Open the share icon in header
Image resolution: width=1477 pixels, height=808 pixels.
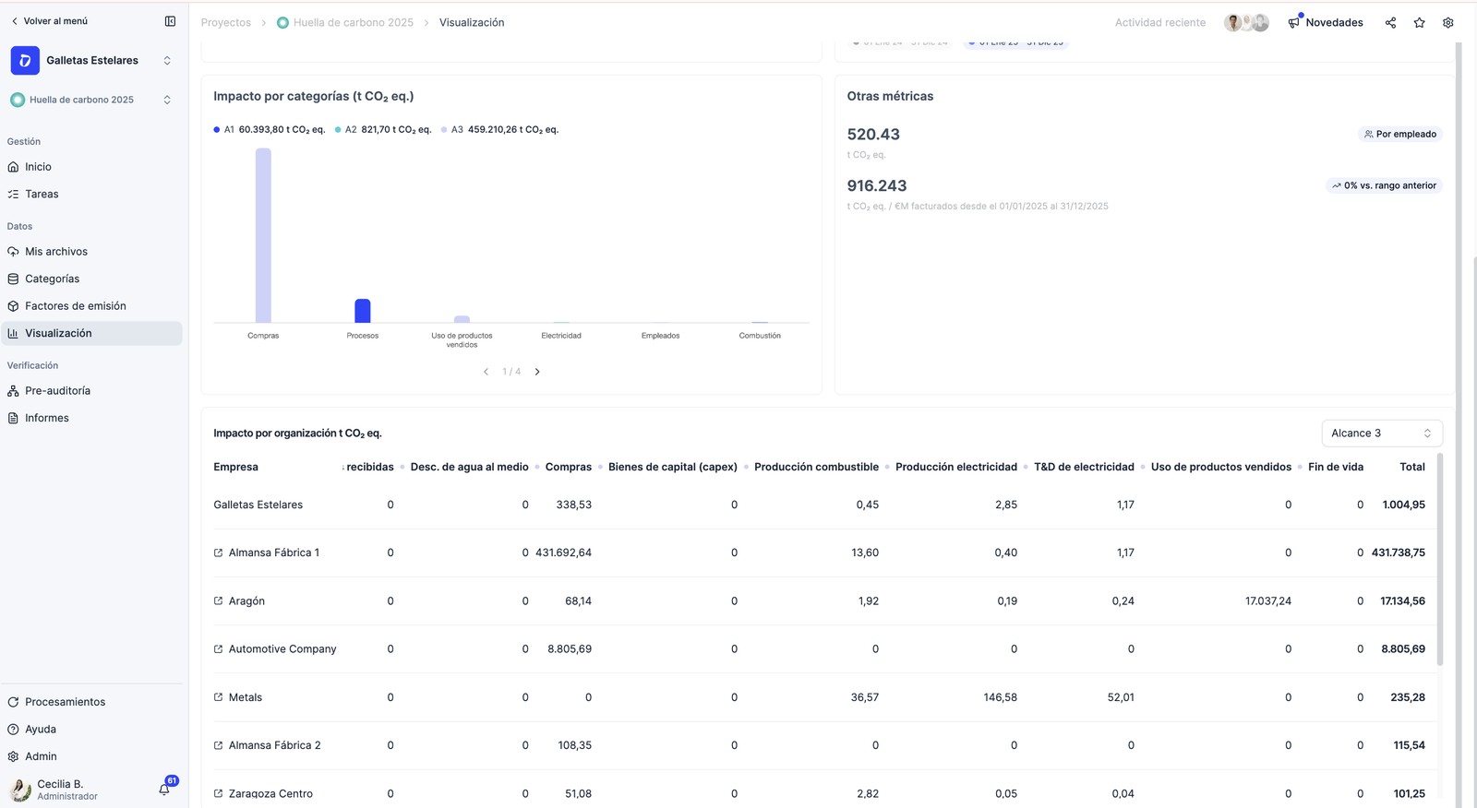click(x=1390, y=23)
